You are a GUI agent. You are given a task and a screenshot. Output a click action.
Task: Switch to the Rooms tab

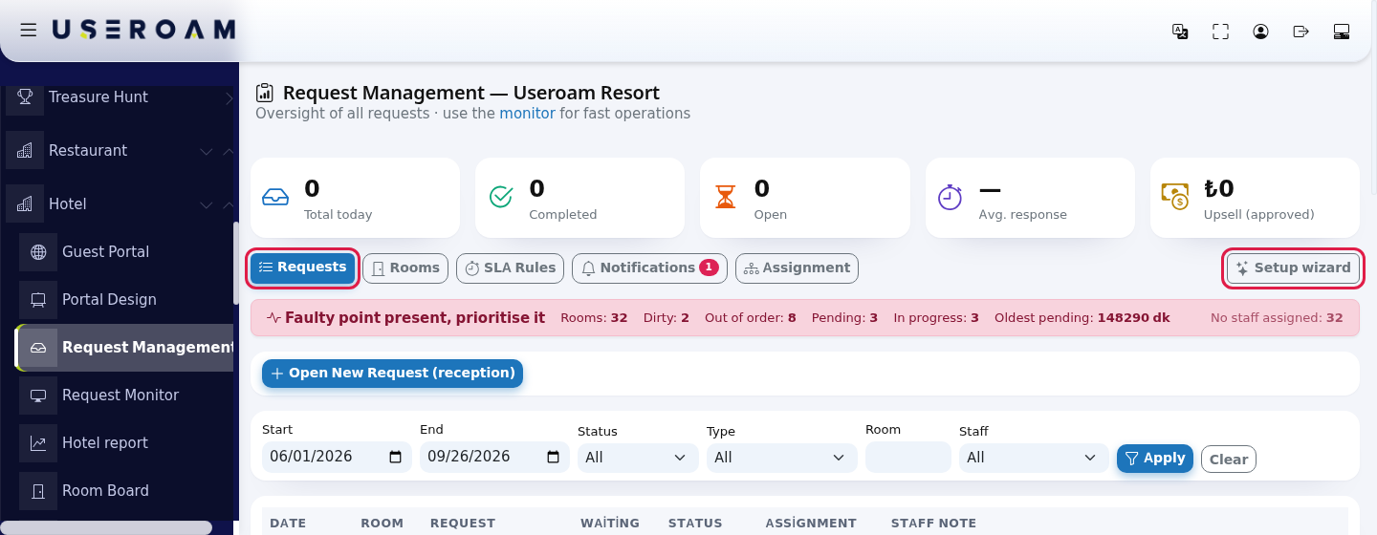pyautogui.click(x=405, y=268)
